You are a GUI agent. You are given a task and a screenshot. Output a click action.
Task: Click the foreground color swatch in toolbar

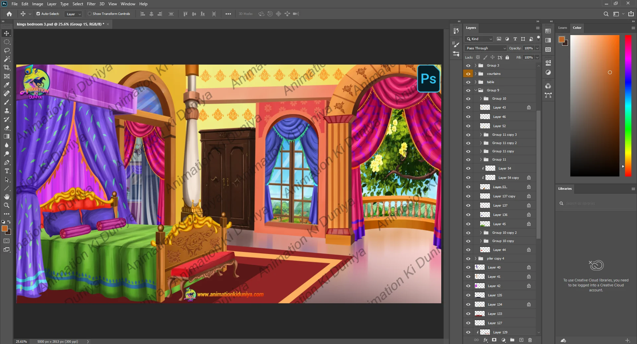pyautogui.click(x=4, y=228)
